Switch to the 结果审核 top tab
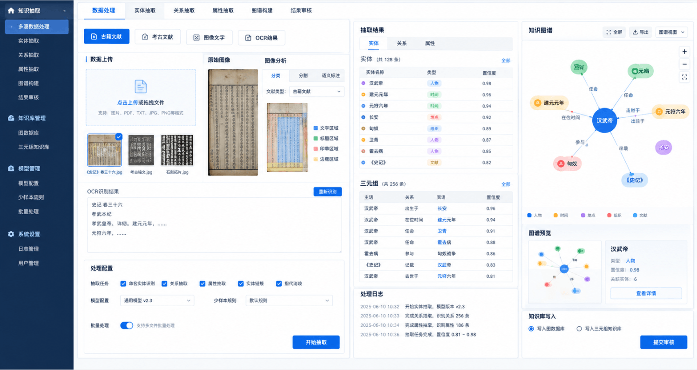The image size is (697, 370). [301, 10]
